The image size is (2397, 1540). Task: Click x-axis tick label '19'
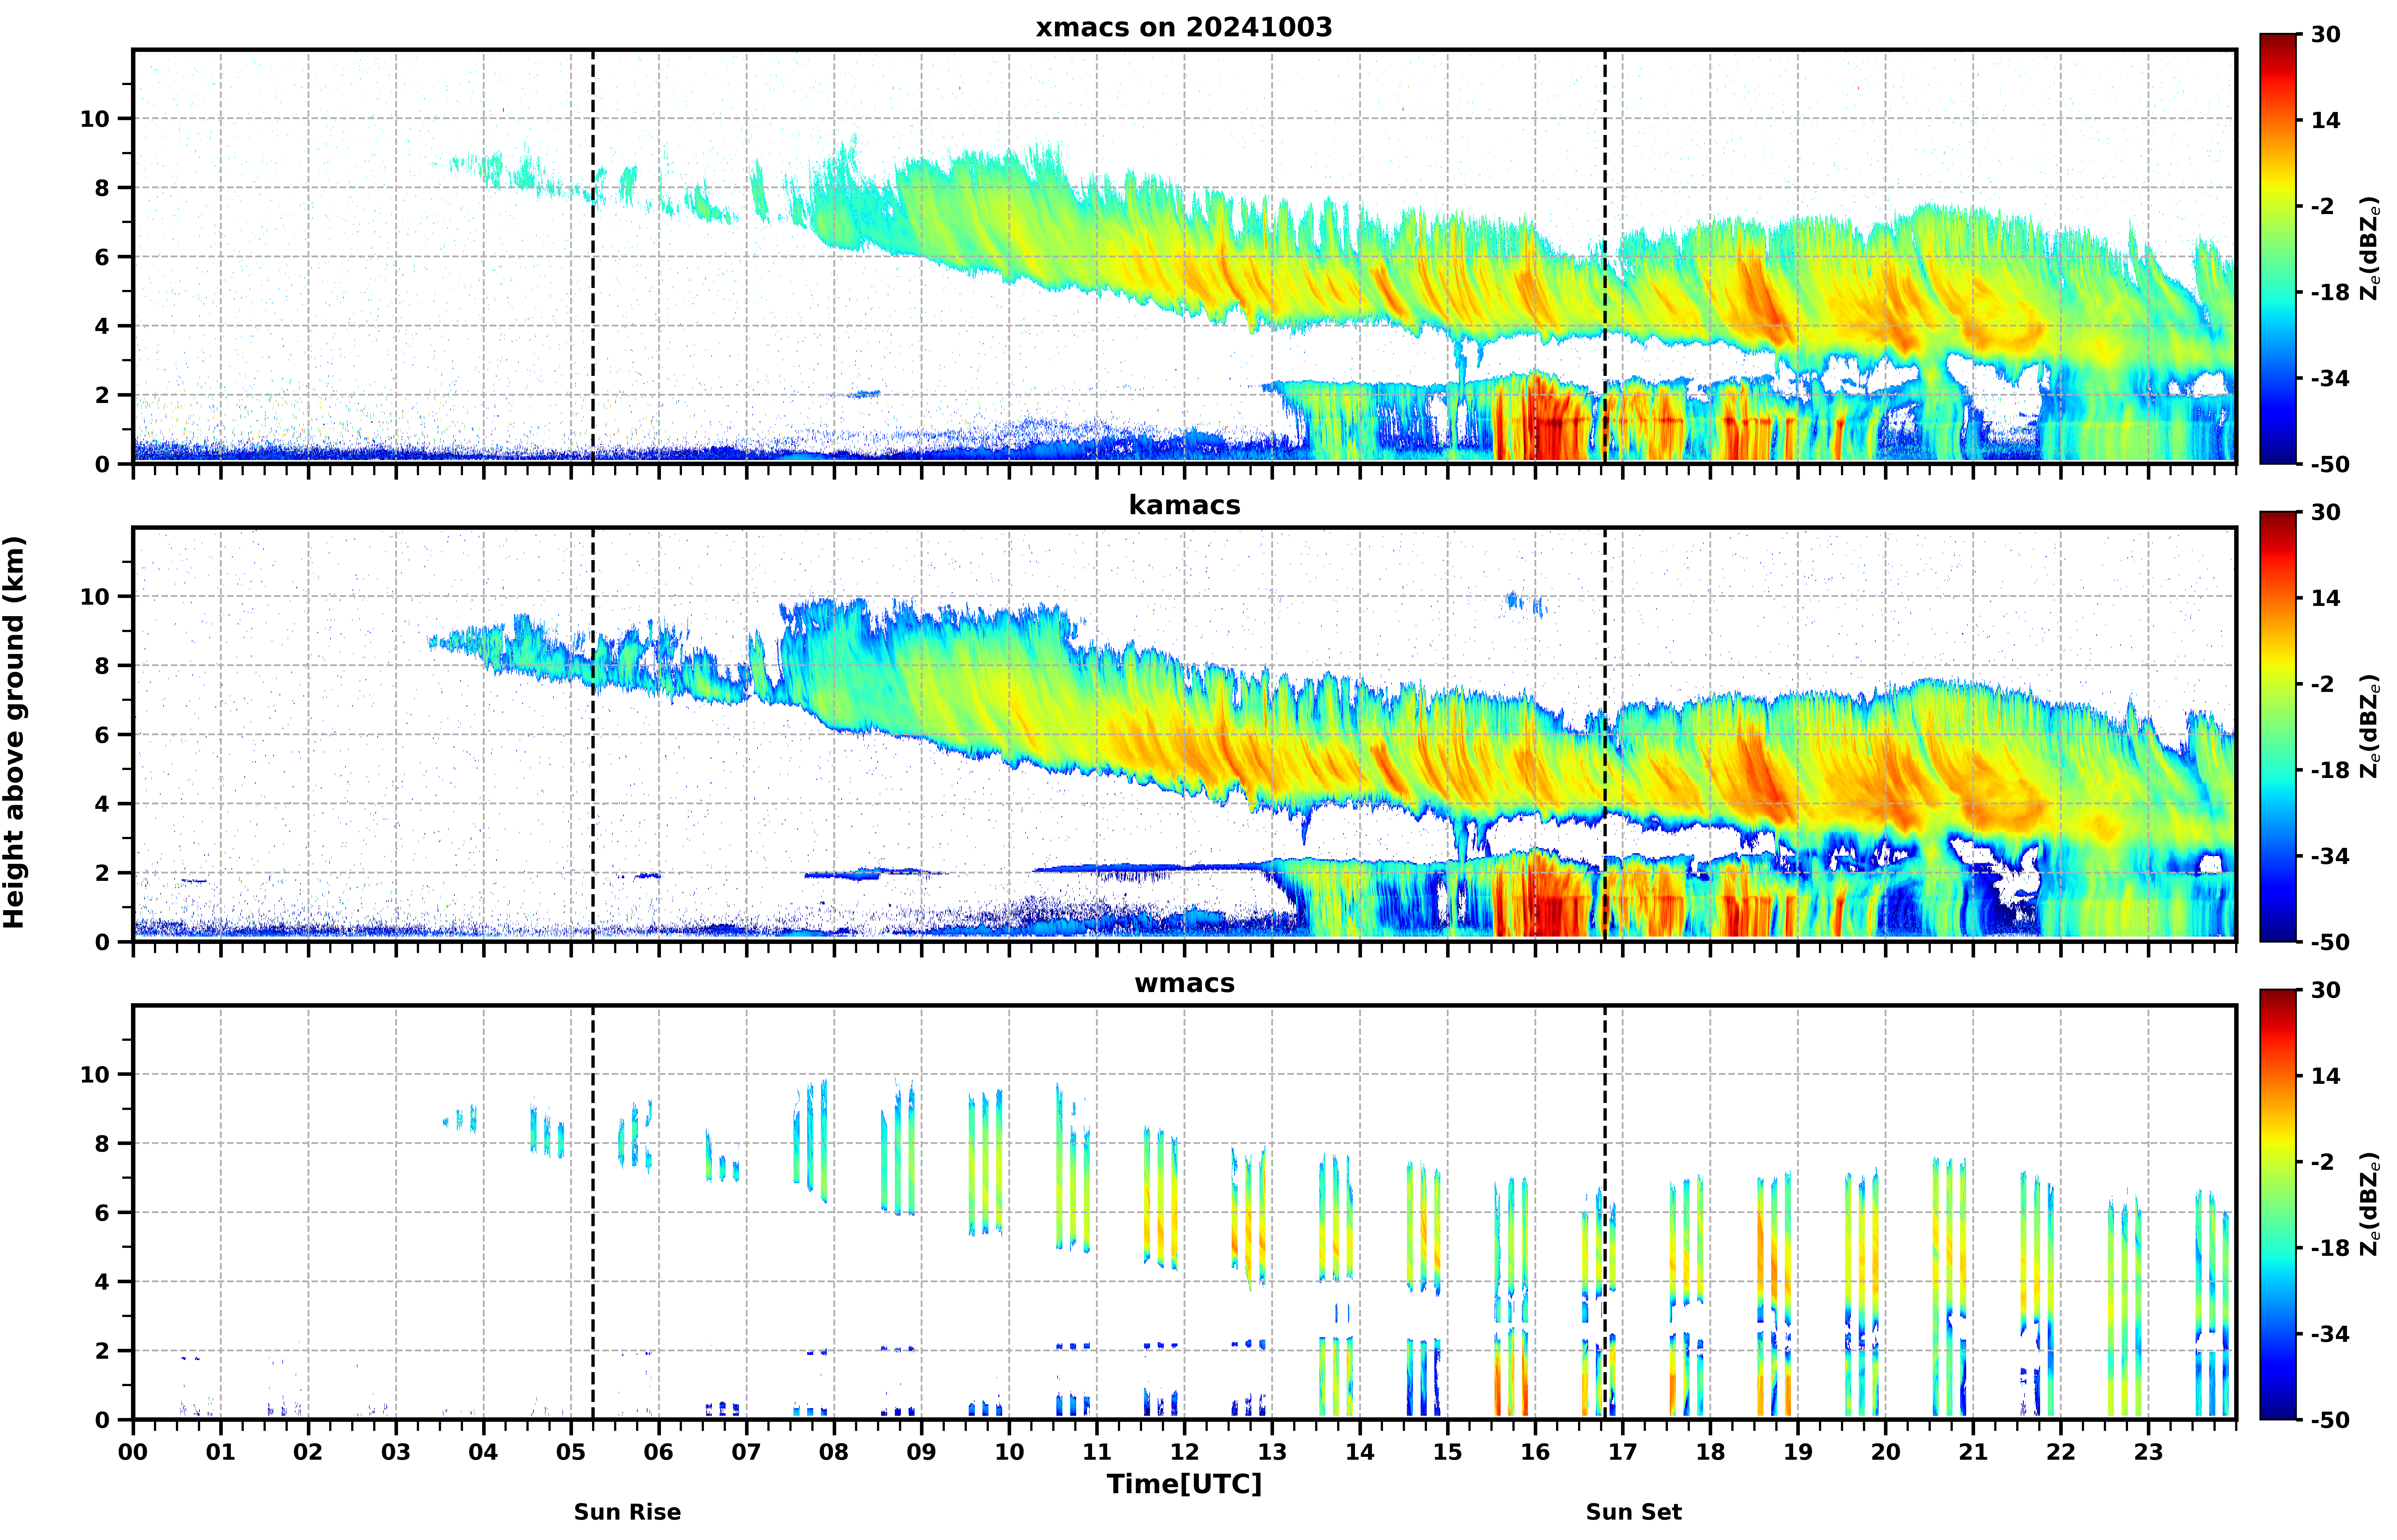1798,1452
